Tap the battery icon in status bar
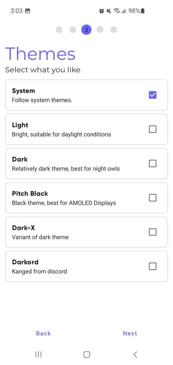Viewport: 173px width, 365px height. pyautogui.click(x=143, y=11)
